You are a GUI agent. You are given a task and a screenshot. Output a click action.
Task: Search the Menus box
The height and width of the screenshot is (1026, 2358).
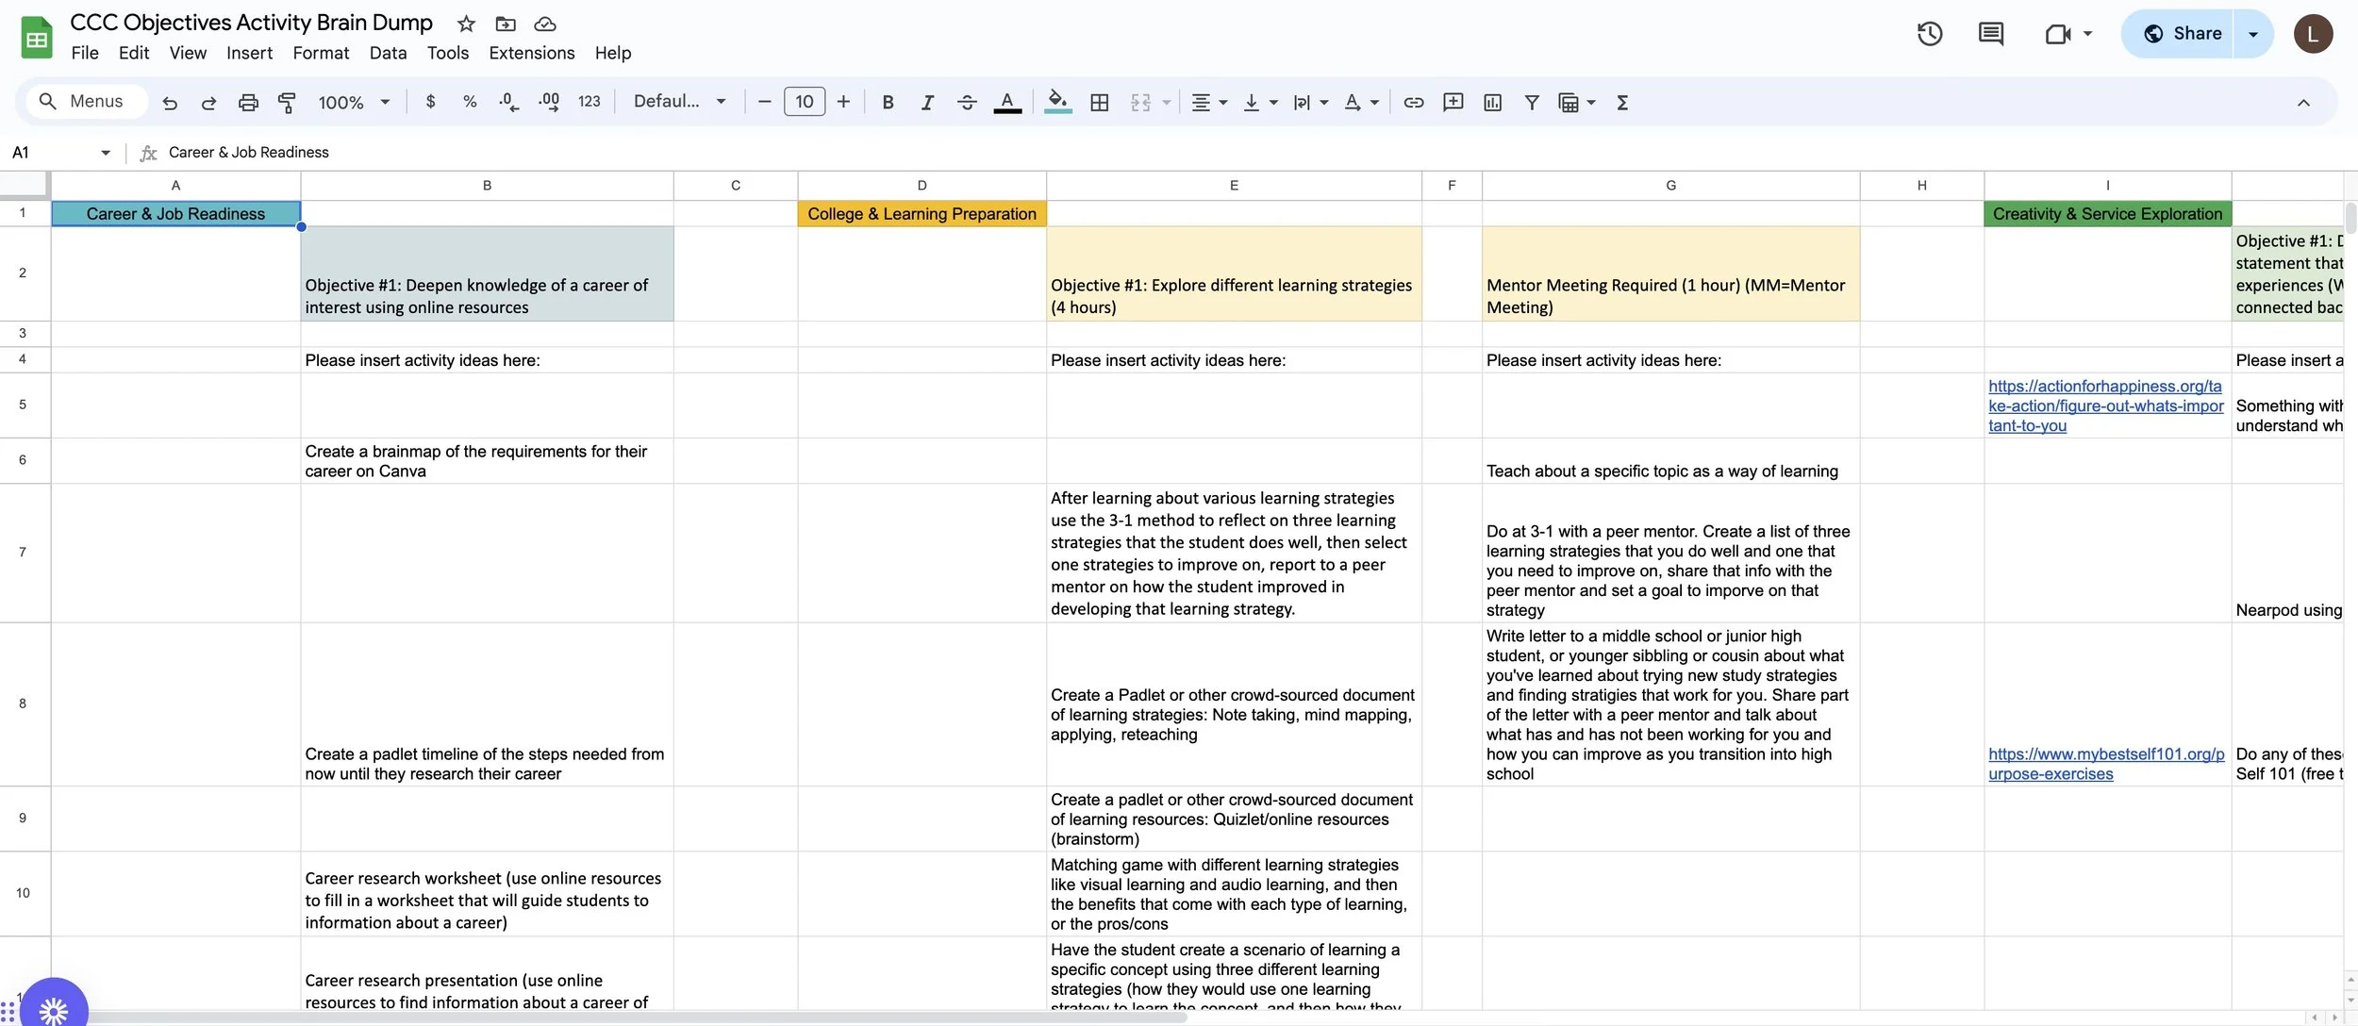87,102
